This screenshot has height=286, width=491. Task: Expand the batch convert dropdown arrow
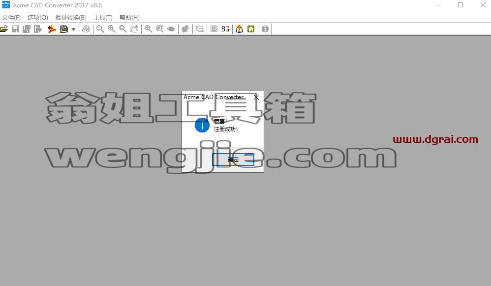pos(74,29)
